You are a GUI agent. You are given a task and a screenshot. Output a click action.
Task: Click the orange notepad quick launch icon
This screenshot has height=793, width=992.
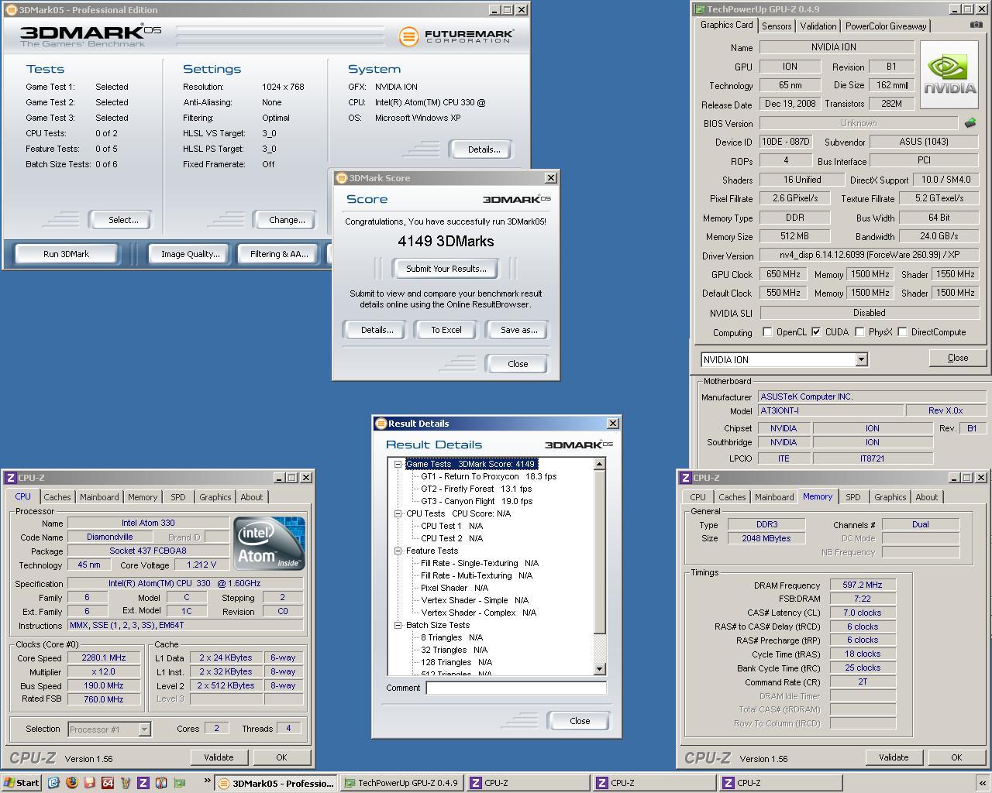point(90,782)
